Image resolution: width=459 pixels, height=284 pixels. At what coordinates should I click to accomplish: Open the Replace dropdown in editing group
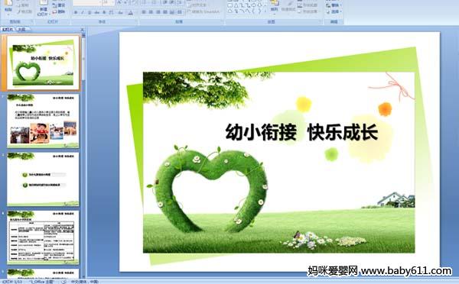[334, 5]
